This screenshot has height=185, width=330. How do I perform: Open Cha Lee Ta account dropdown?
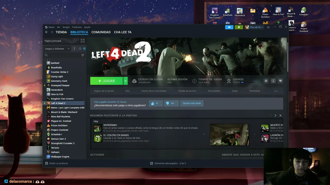(254, 27)
